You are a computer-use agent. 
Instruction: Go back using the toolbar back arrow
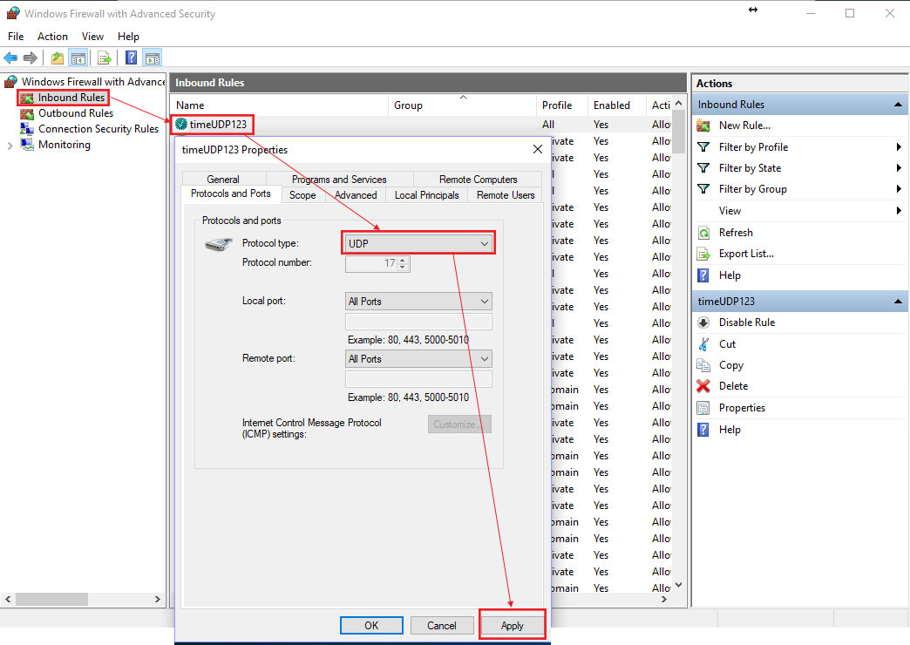click(x=10, y=58)
